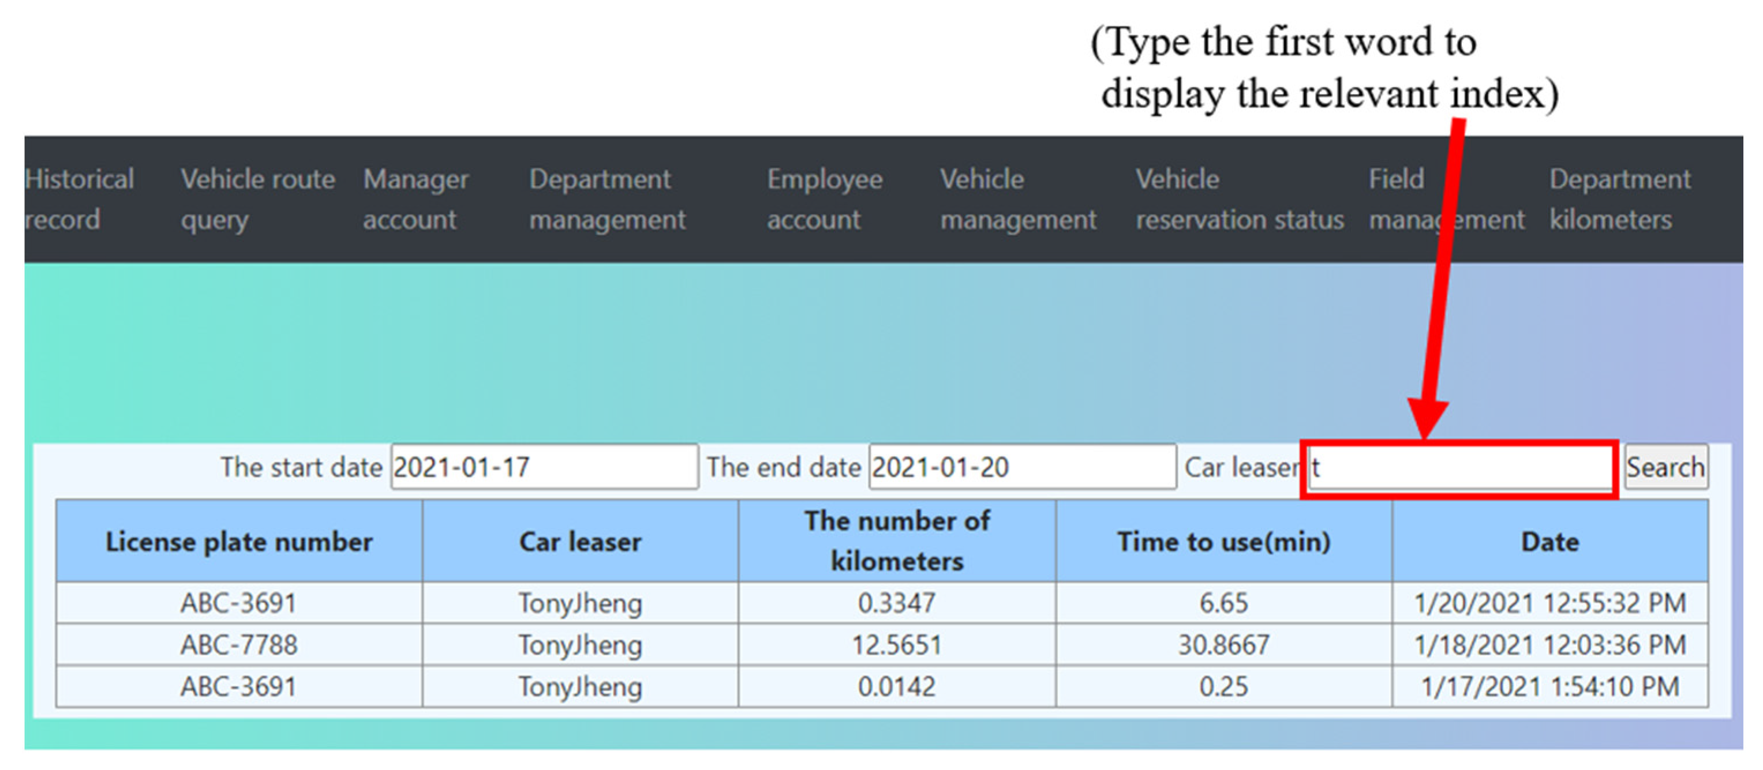The height and width of the screenshot is (770, 1763).
Task: Click the Car leaser column header
Action: [579, 542]
